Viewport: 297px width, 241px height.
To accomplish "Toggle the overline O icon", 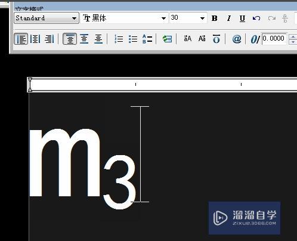I will 216,39.
